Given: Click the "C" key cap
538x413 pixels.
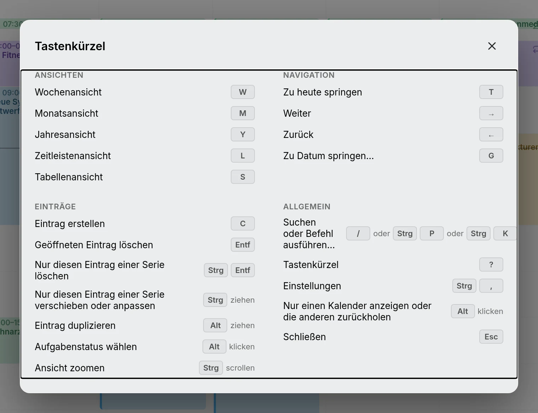Looking at the screenshot, I should click(243, 223).
